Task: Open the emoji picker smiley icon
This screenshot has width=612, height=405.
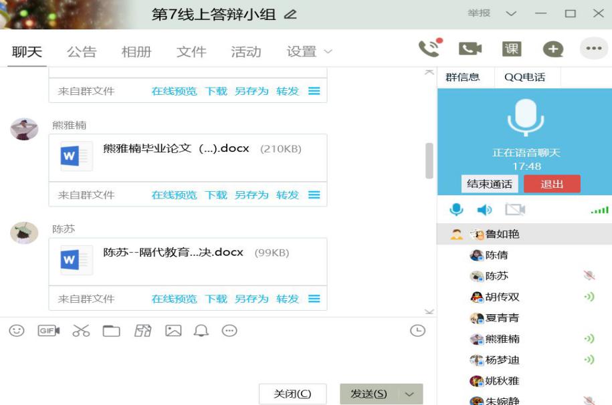Action: tap(17, 330)
